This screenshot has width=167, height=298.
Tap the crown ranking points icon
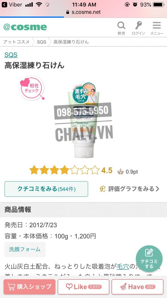click(x=120, y=172)
